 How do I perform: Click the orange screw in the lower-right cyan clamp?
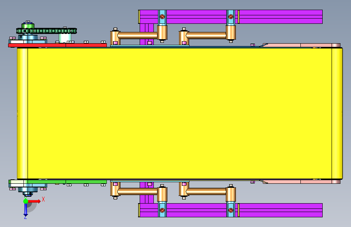231,210
